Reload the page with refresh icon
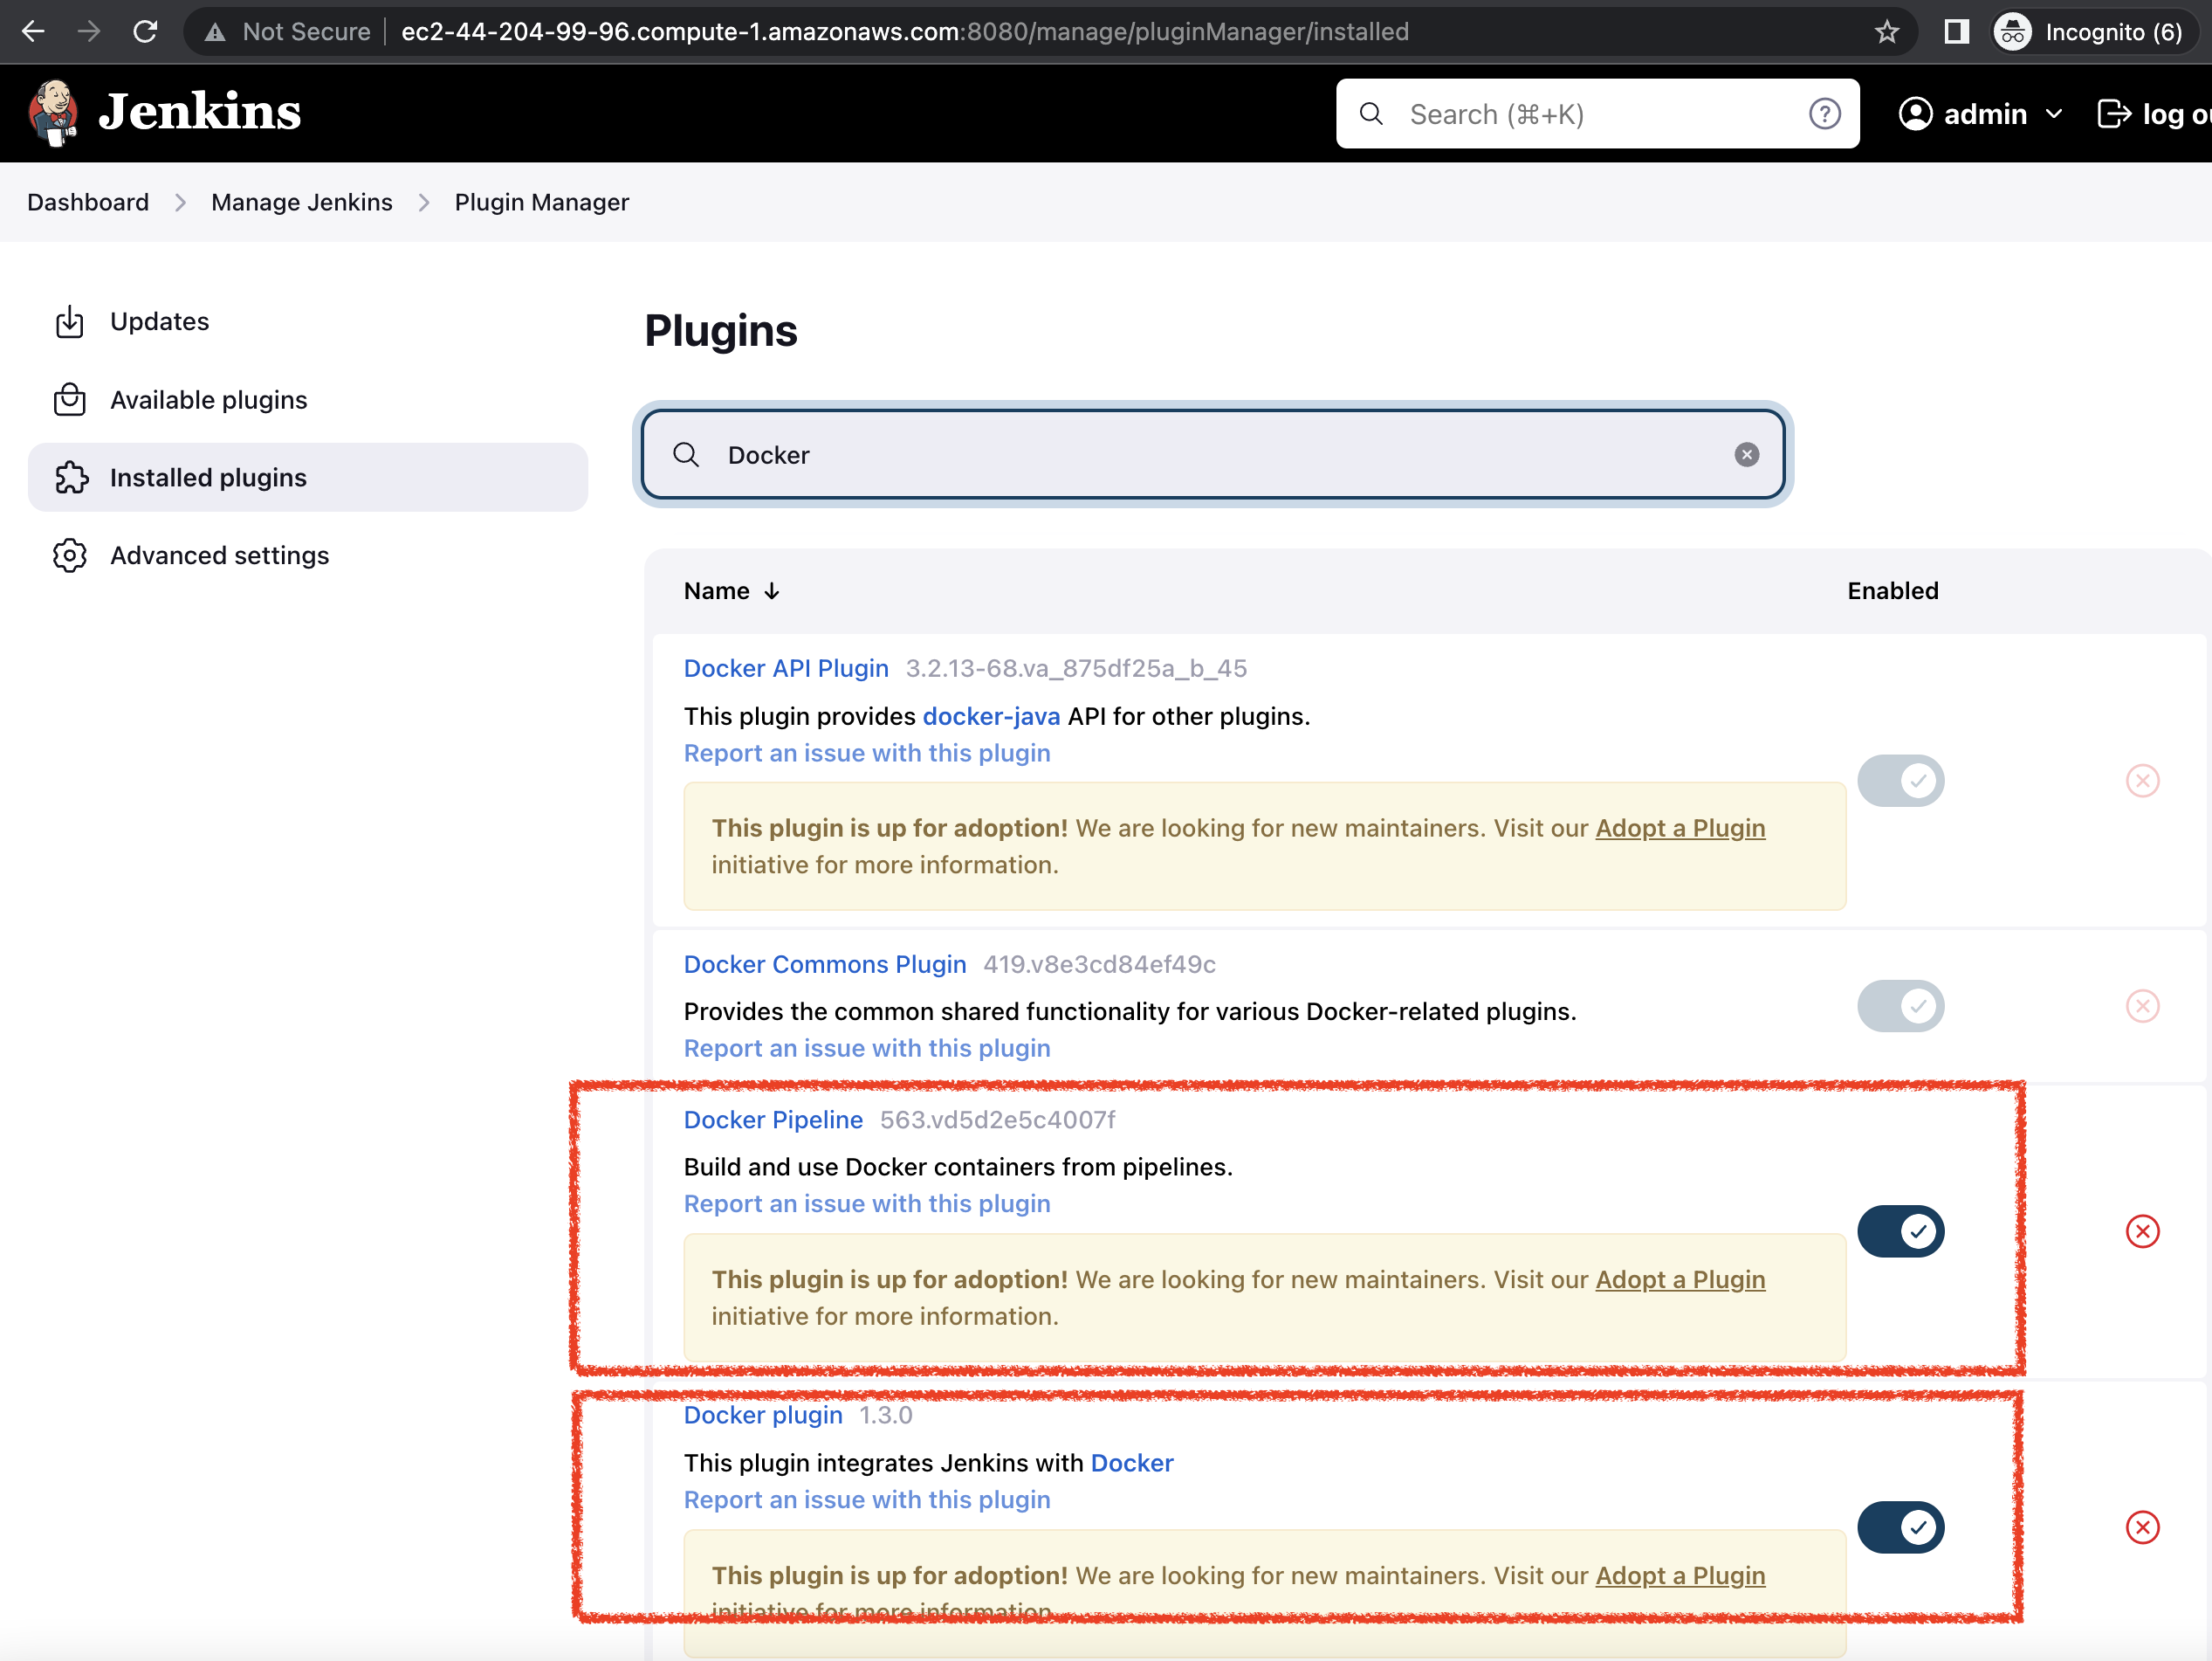This screenshot has height=1661, width=2212. pyautogui.click(x=145, y=32)
